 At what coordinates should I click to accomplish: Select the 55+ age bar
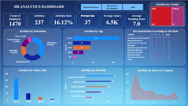point(74,57)
